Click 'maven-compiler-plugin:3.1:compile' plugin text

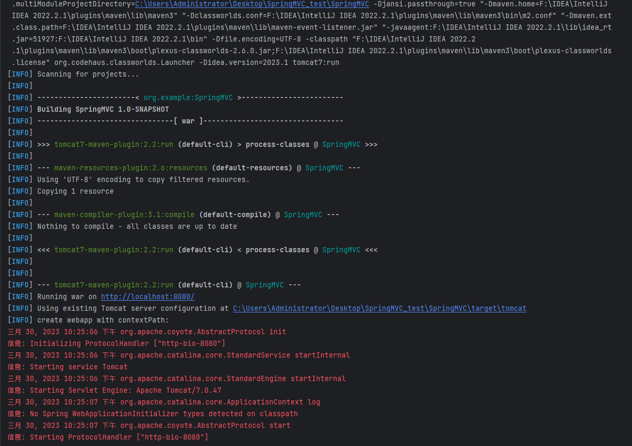click(124, 214)
